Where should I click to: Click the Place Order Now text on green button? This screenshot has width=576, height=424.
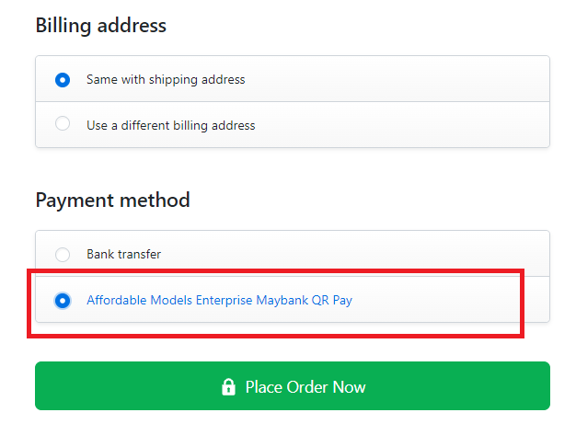click(305, 387)
